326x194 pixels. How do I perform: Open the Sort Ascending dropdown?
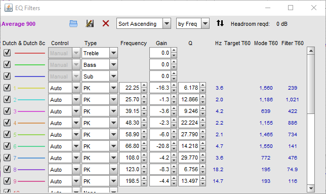pos(167,23)
